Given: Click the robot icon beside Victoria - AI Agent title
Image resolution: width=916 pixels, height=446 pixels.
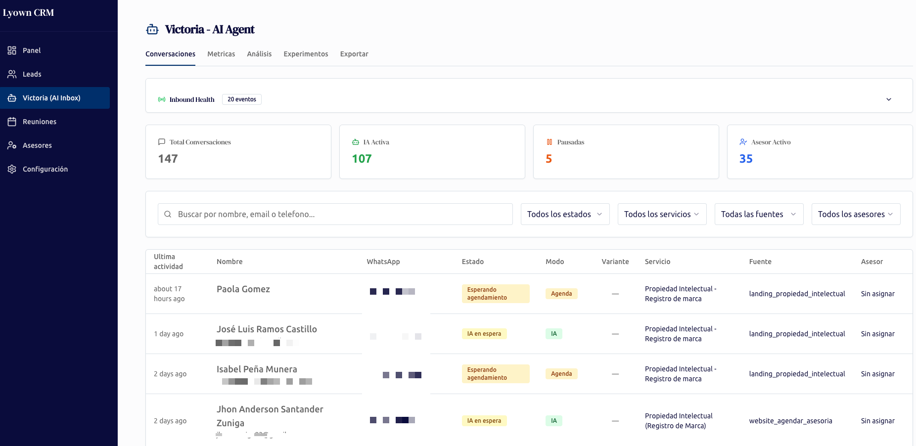Looking at the screenshot, I should (x=152, y=29).
